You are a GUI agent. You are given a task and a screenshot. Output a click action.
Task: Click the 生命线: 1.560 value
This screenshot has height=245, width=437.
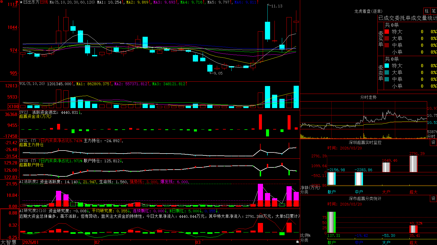tap(113, 182)
